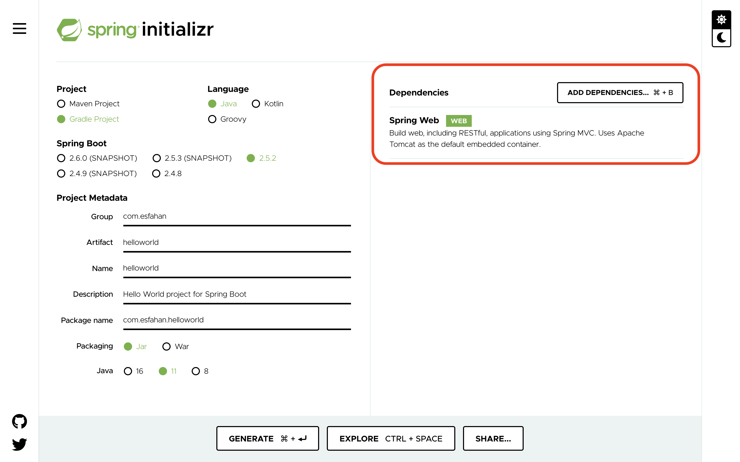The width and height of the screenshot is (740, 462).
Task: Enable dark mode with moon icon
Action: [721, 37]
